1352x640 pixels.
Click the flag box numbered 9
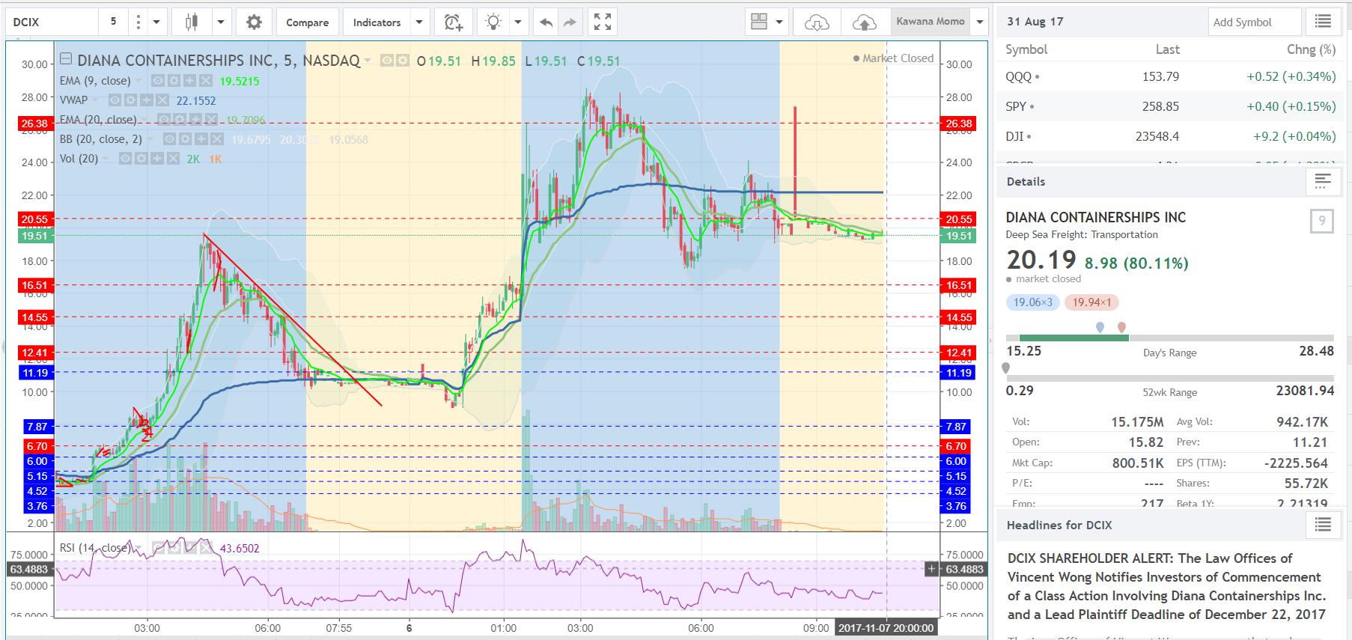click(1322, 221)
